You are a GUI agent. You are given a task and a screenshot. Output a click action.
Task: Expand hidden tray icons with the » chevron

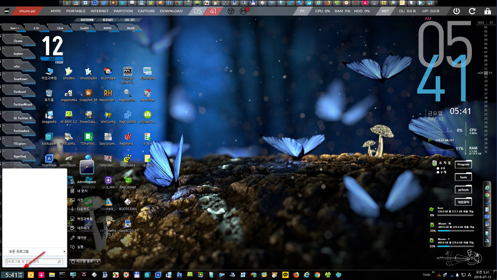[x=433, y=272]
